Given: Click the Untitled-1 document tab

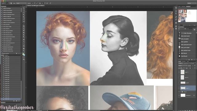Looking at the screenshot, I should tap(36, 6).
